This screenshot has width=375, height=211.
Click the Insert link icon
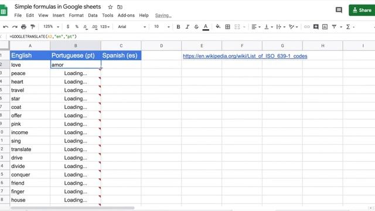coord(306,27)
